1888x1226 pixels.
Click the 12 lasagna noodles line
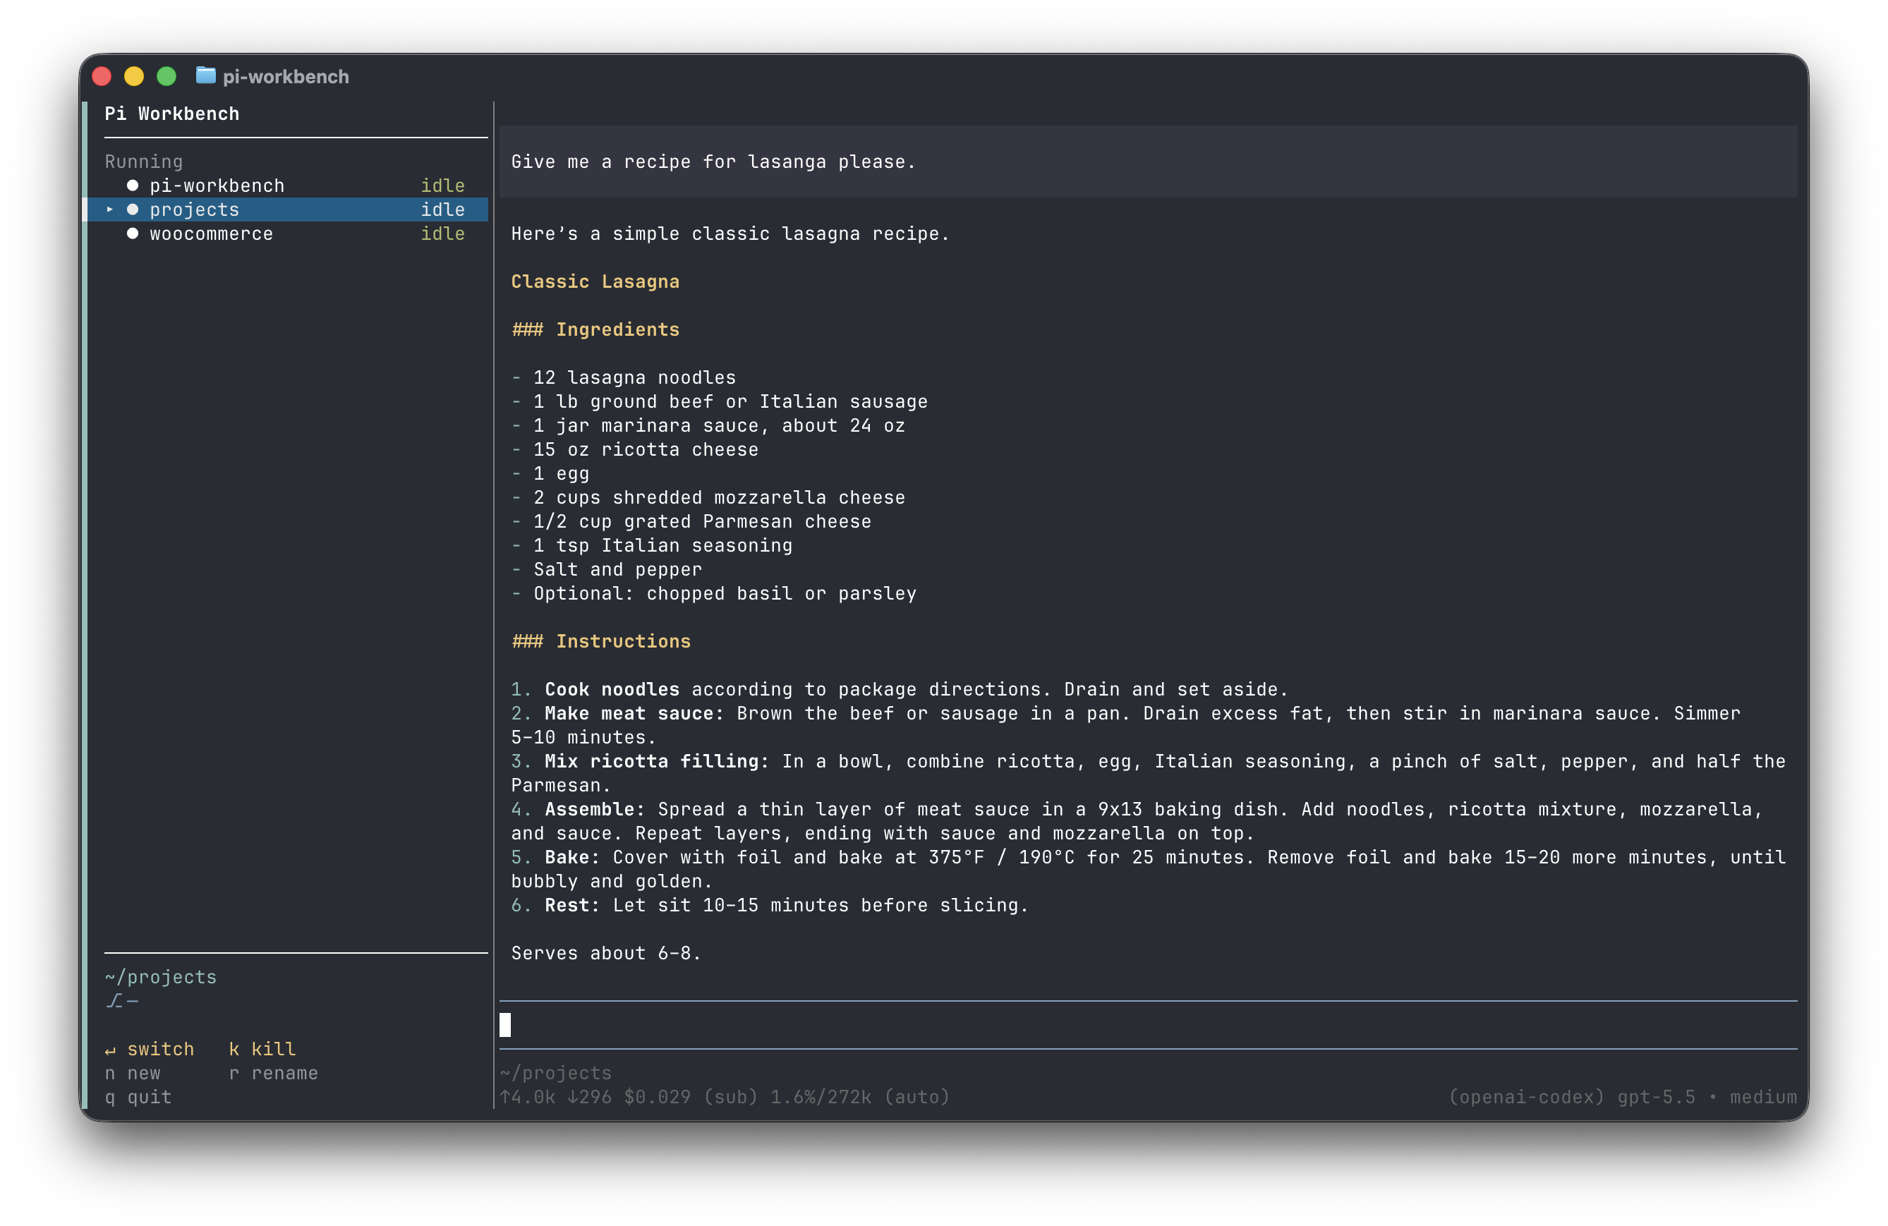(x=624, y=377)
